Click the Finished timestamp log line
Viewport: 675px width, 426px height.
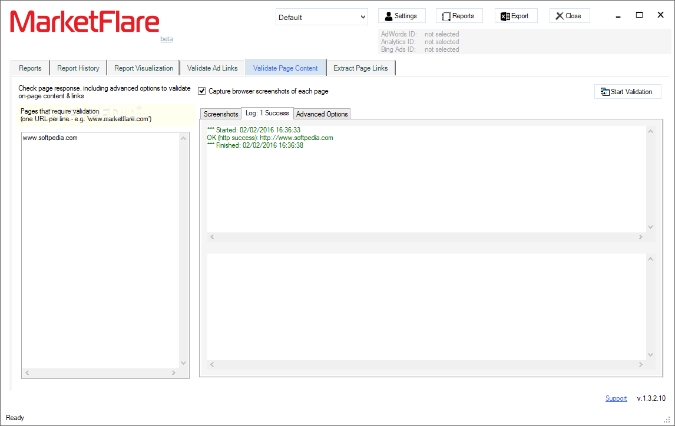[x=255, y=145]
